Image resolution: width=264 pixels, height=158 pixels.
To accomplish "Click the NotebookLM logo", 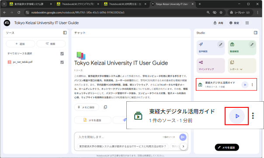I will [x=7, y=23].
